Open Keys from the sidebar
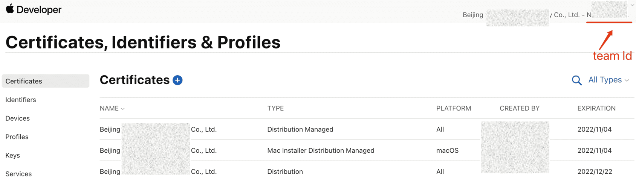Image resolution: width=636 pixels, height=179 pixels. point(13,155)
